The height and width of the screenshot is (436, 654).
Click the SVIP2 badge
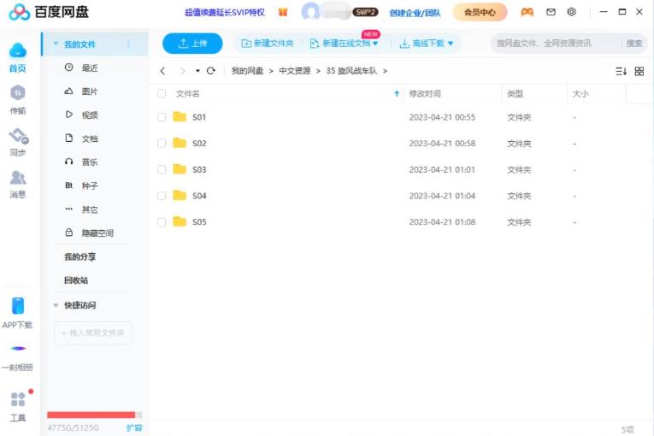[365, 12]
